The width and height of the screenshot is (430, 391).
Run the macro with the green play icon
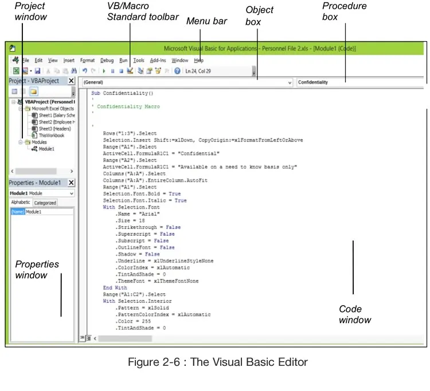(104, 71)
